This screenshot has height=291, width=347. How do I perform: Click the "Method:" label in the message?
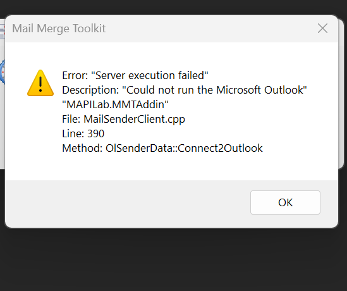[x=82, y=148]
